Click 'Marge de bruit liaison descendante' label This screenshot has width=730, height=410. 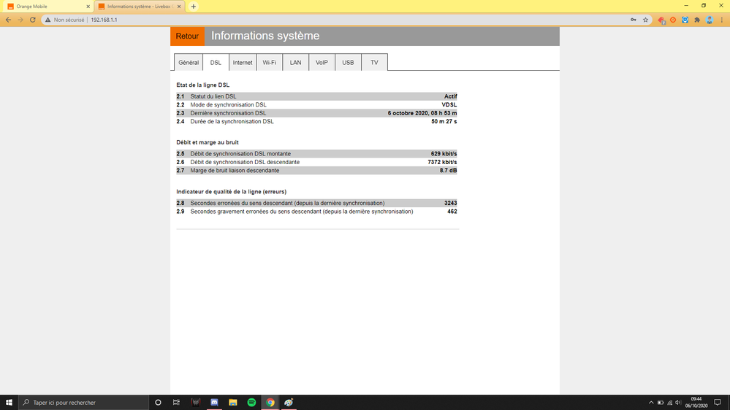(x=235, y=170)
